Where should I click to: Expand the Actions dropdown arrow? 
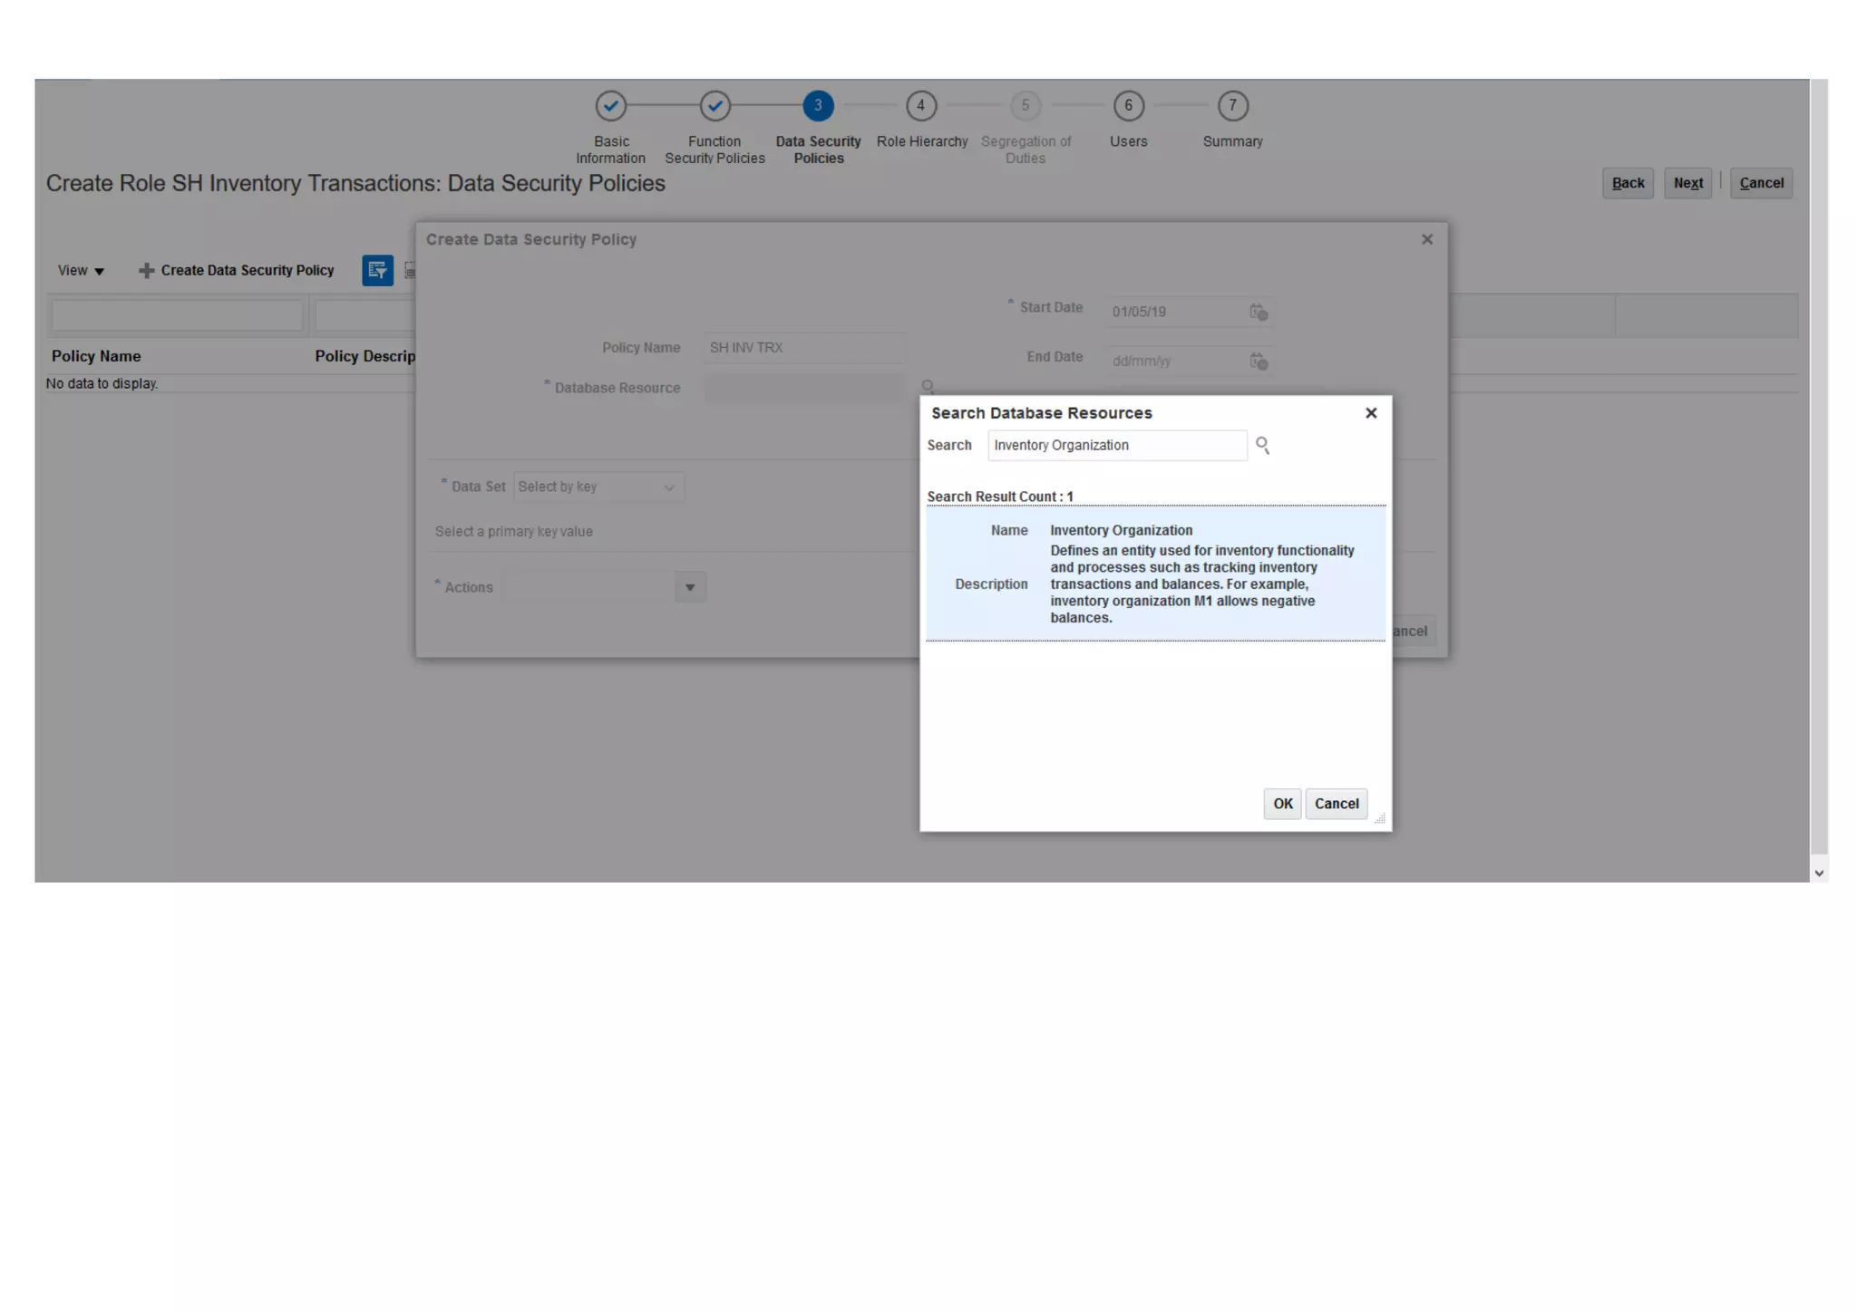click(x=690, y=587)
